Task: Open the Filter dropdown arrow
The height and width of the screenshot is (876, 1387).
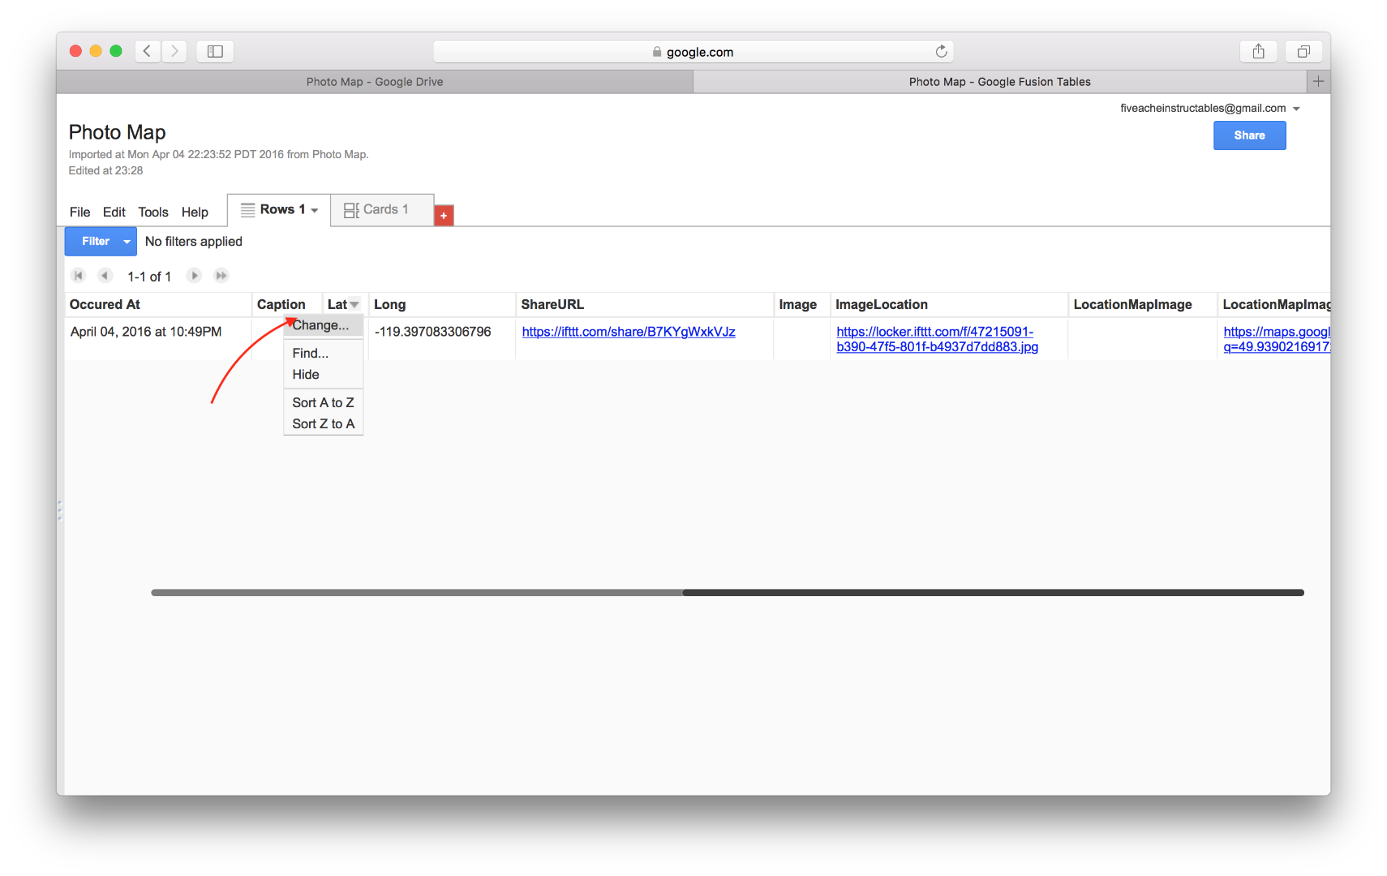Action: coord(126,241)
